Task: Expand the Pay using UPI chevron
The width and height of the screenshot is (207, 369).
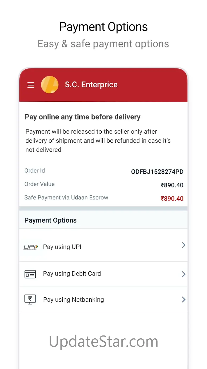Action: (x=183, y=245)
